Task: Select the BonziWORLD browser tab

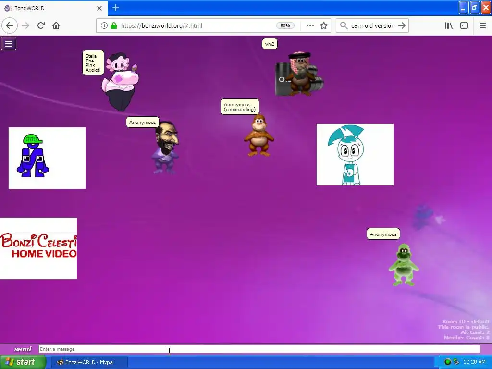Action: [53, 8]
